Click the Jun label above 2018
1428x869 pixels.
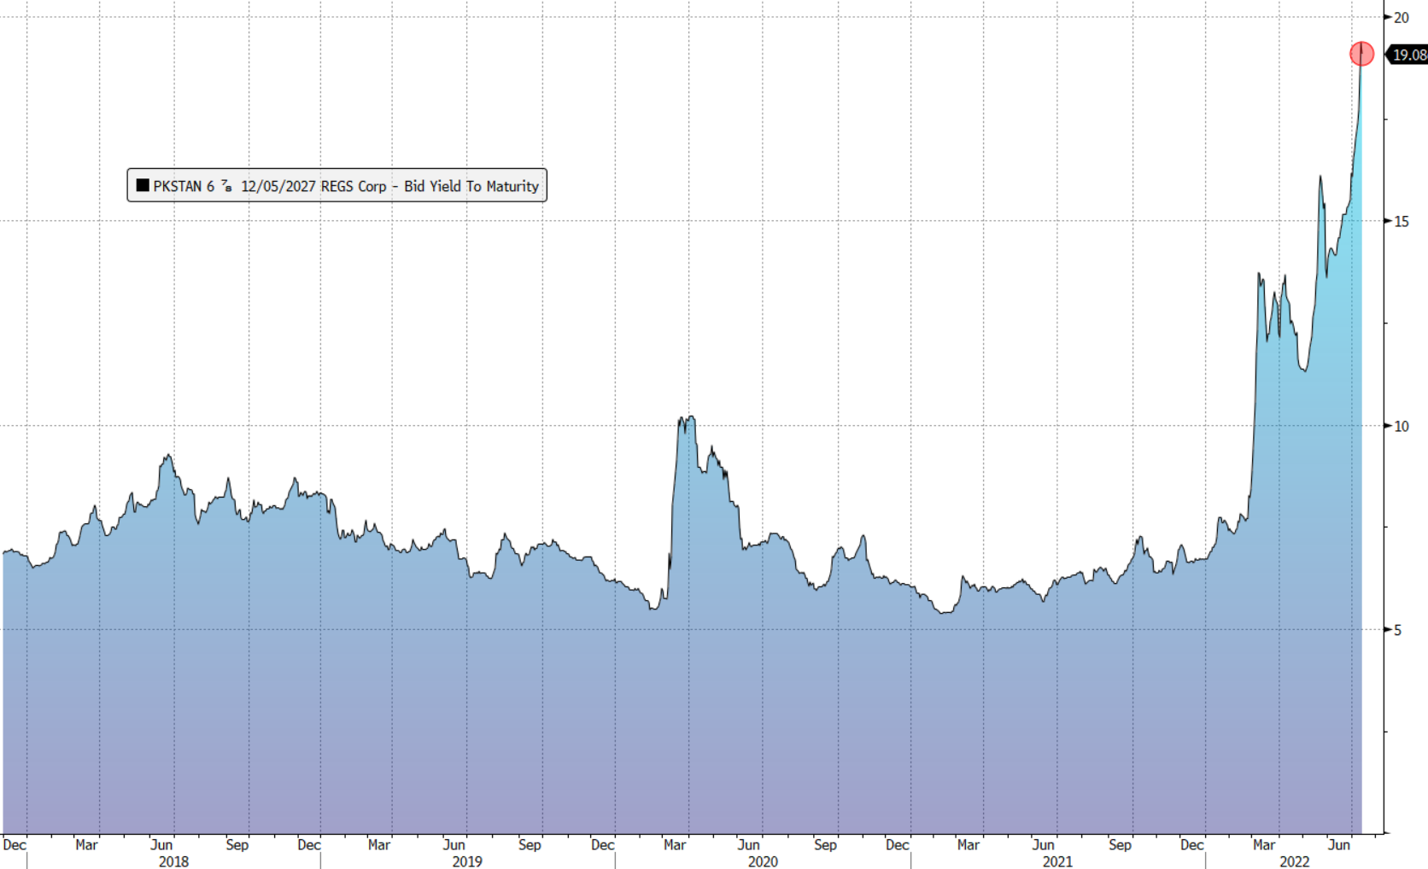(x=161, y=844)
